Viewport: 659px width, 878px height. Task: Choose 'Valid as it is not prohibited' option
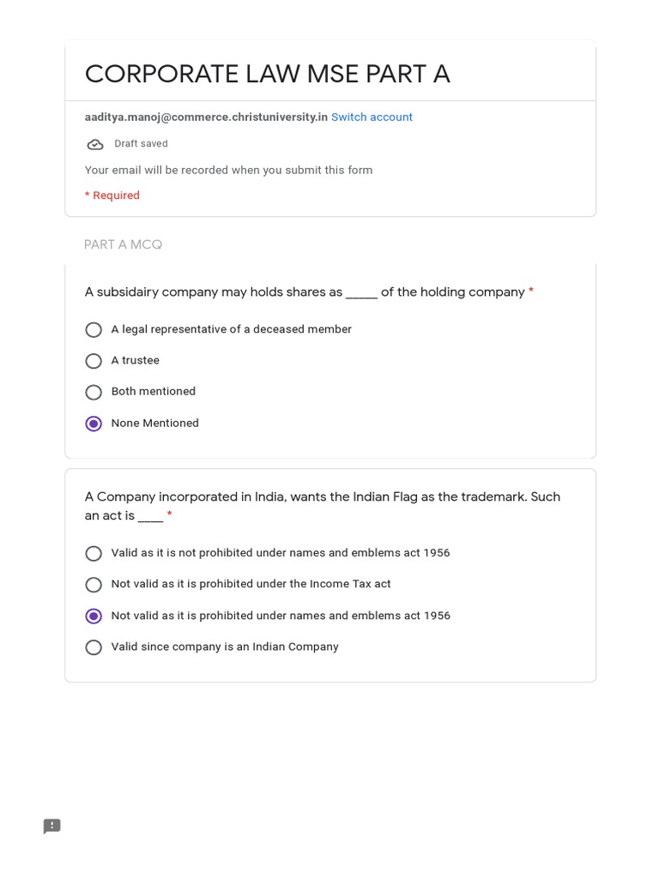coord(94,554)
